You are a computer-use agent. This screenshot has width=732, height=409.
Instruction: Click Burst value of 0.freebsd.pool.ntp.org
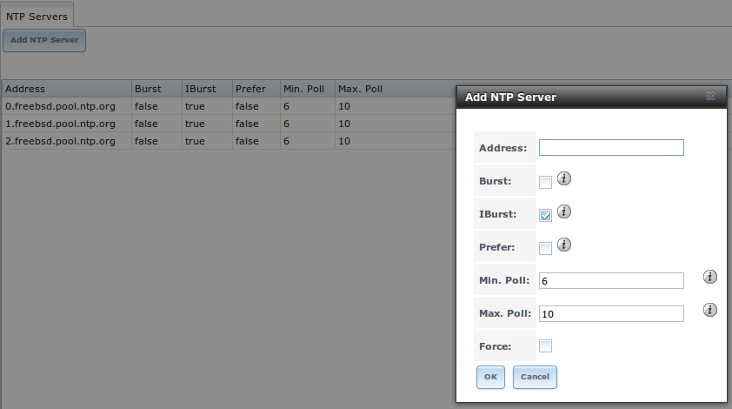[146, 106]
